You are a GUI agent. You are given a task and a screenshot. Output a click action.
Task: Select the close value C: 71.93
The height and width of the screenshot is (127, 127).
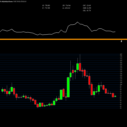tap(46, 8)
